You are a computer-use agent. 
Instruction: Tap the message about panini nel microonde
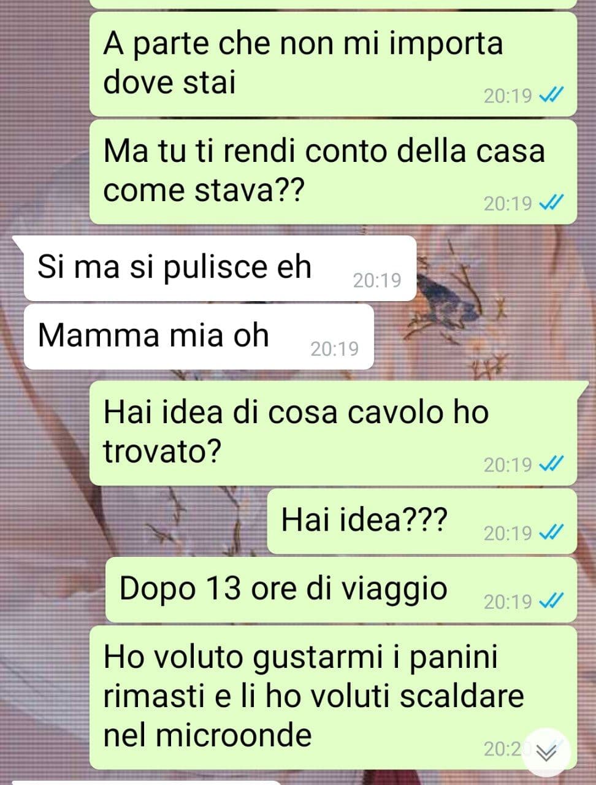coord(333,697)
